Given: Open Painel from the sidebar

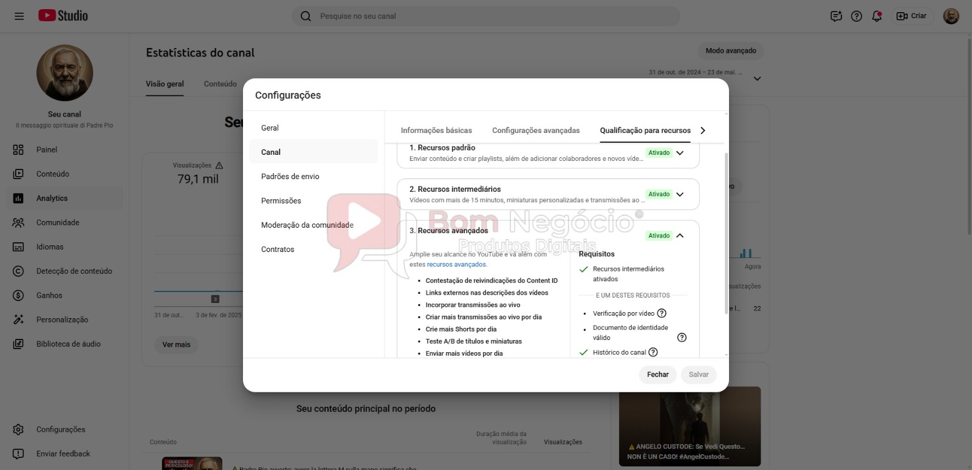Looking at the screenshot, I should pyautogui.click(x=64, y=150).
